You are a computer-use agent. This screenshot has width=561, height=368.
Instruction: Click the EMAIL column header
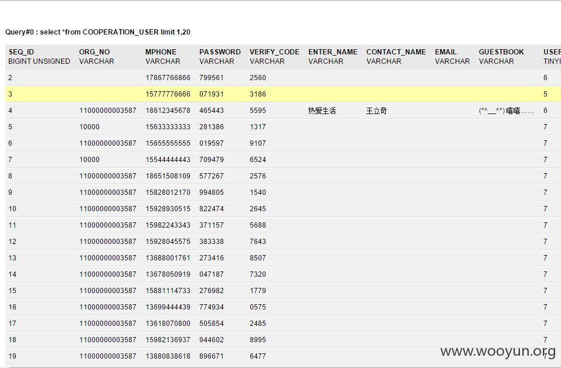pos(446,51)
